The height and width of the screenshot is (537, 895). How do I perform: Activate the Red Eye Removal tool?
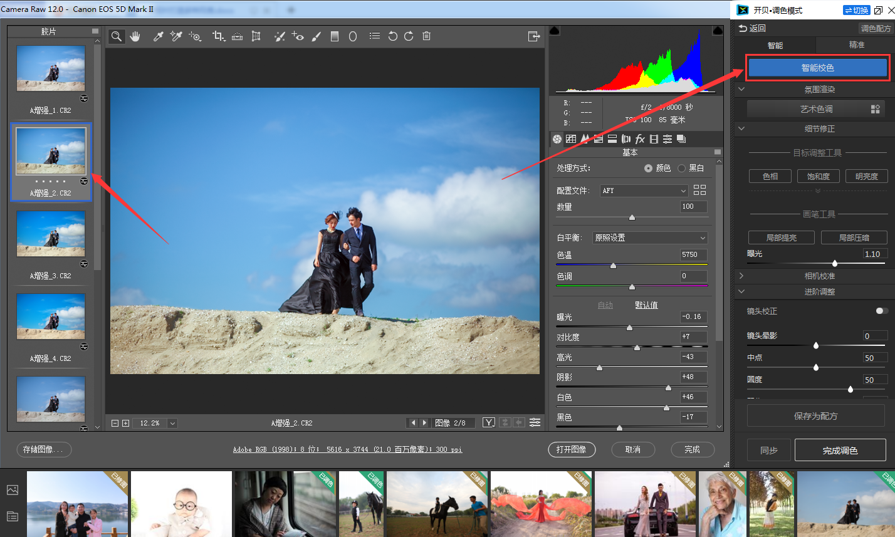tap(298, 36)
